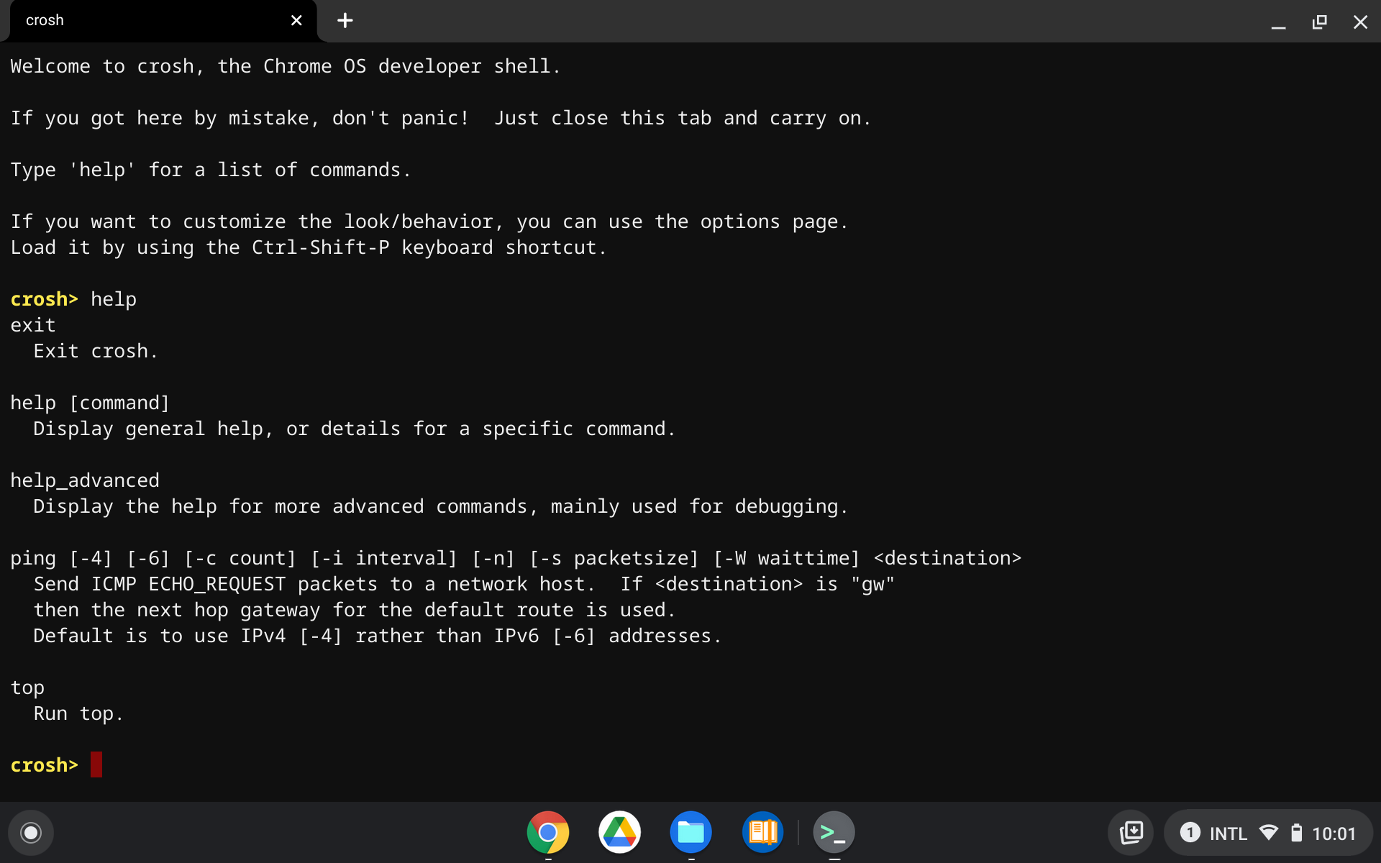The image size is (1381, 863).
Task: Open the holding space tote icon
Action: tap(1131, 833)
